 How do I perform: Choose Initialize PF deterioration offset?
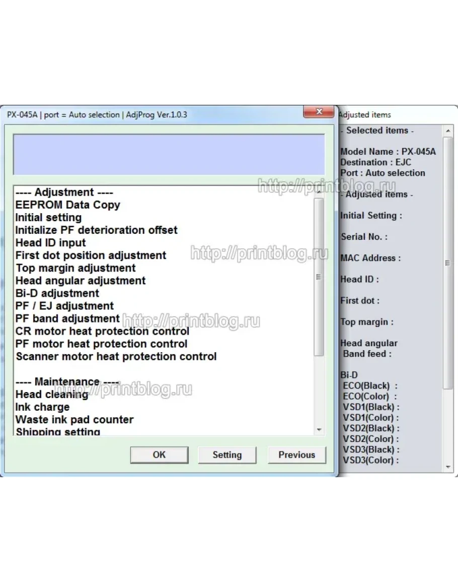point(96,230)
